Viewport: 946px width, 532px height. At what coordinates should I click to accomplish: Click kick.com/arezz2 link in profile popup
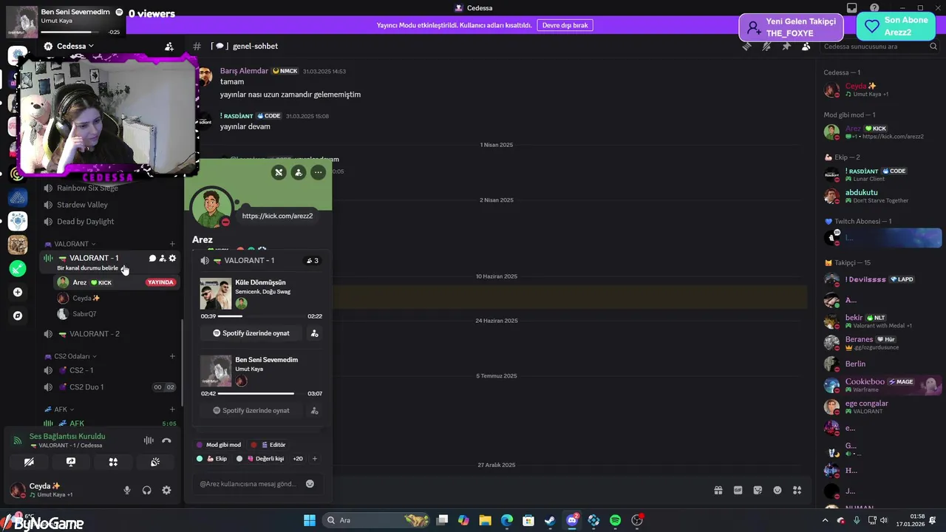tap(277, 216)
